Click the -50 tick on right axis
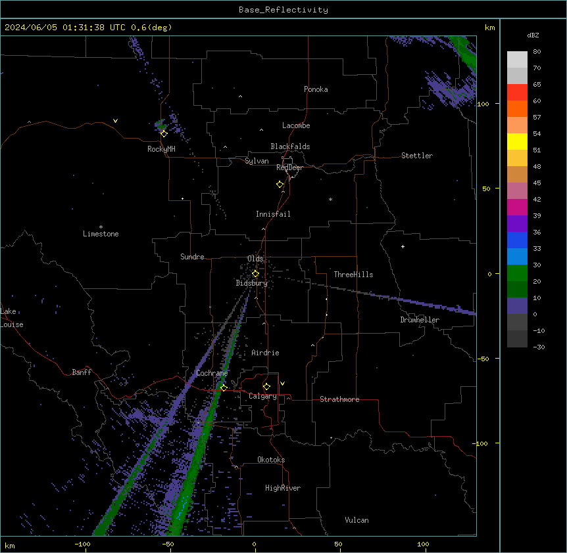 tap(483, 359)
